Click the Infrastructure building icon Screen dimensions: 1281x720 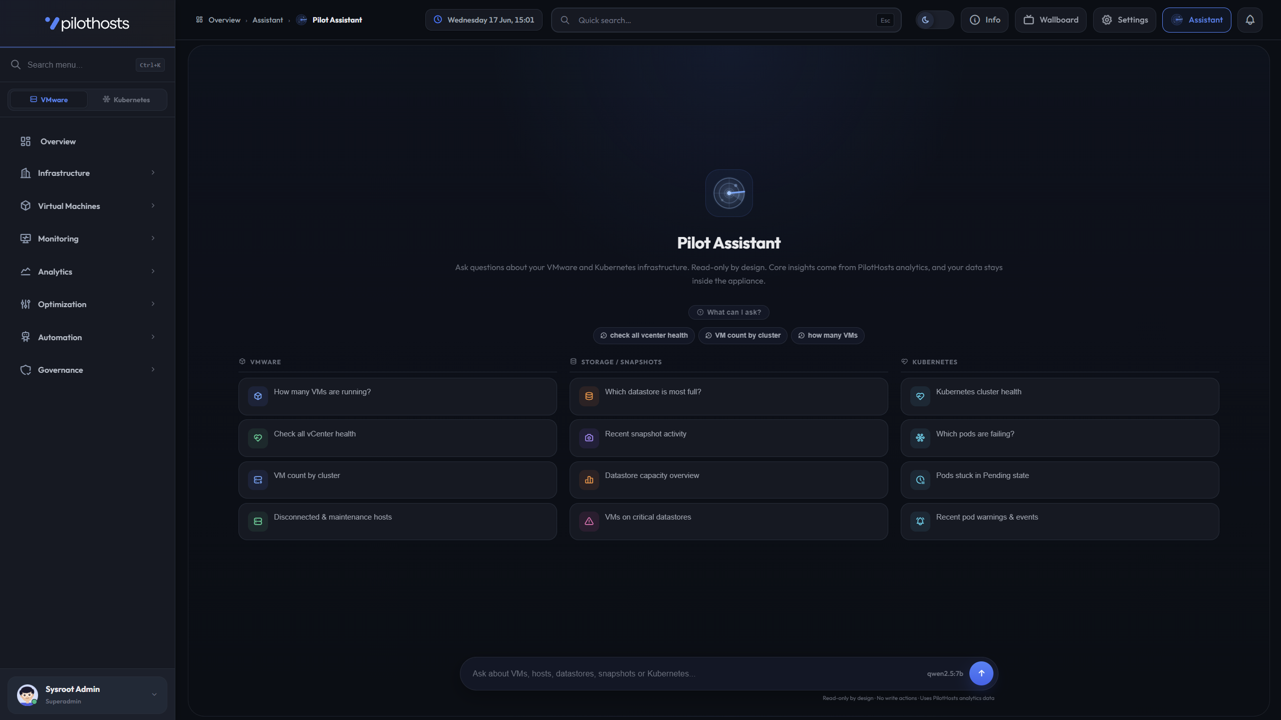26,173
